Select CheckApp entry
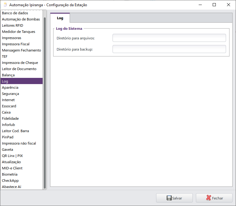This screenshot has width=236, height=206. [x=22, y=181]
